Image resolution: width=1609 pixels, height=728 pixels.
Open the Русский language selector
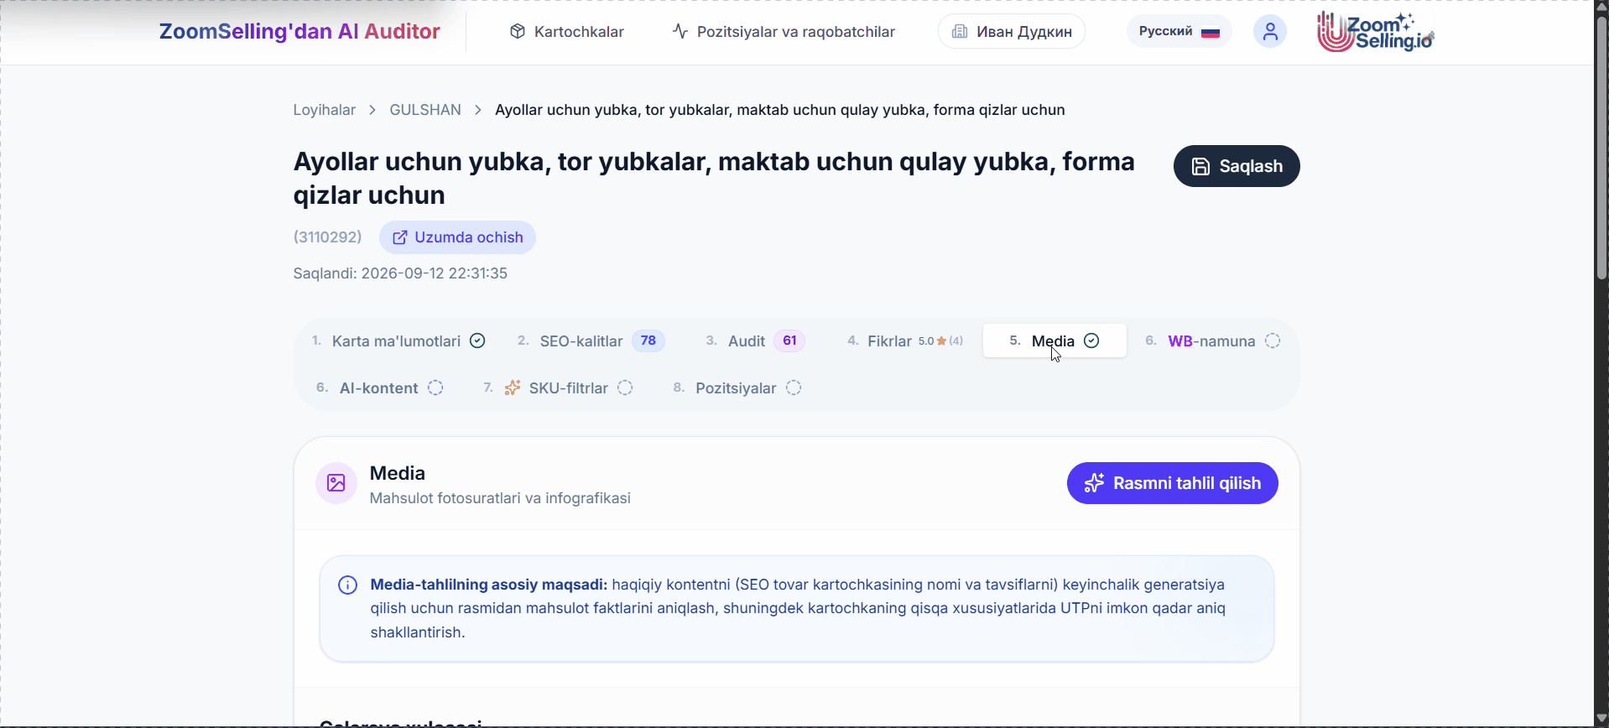[x=1179, y=32]
